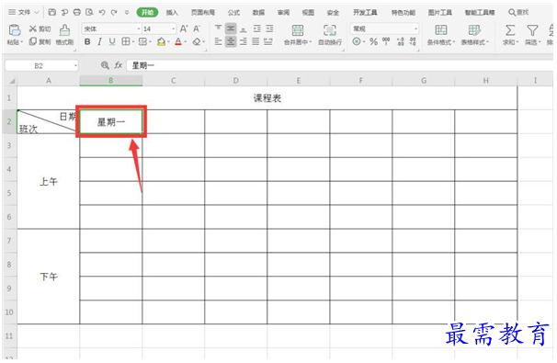Open the font size 14 dropdown

click(x=174, y=28)
